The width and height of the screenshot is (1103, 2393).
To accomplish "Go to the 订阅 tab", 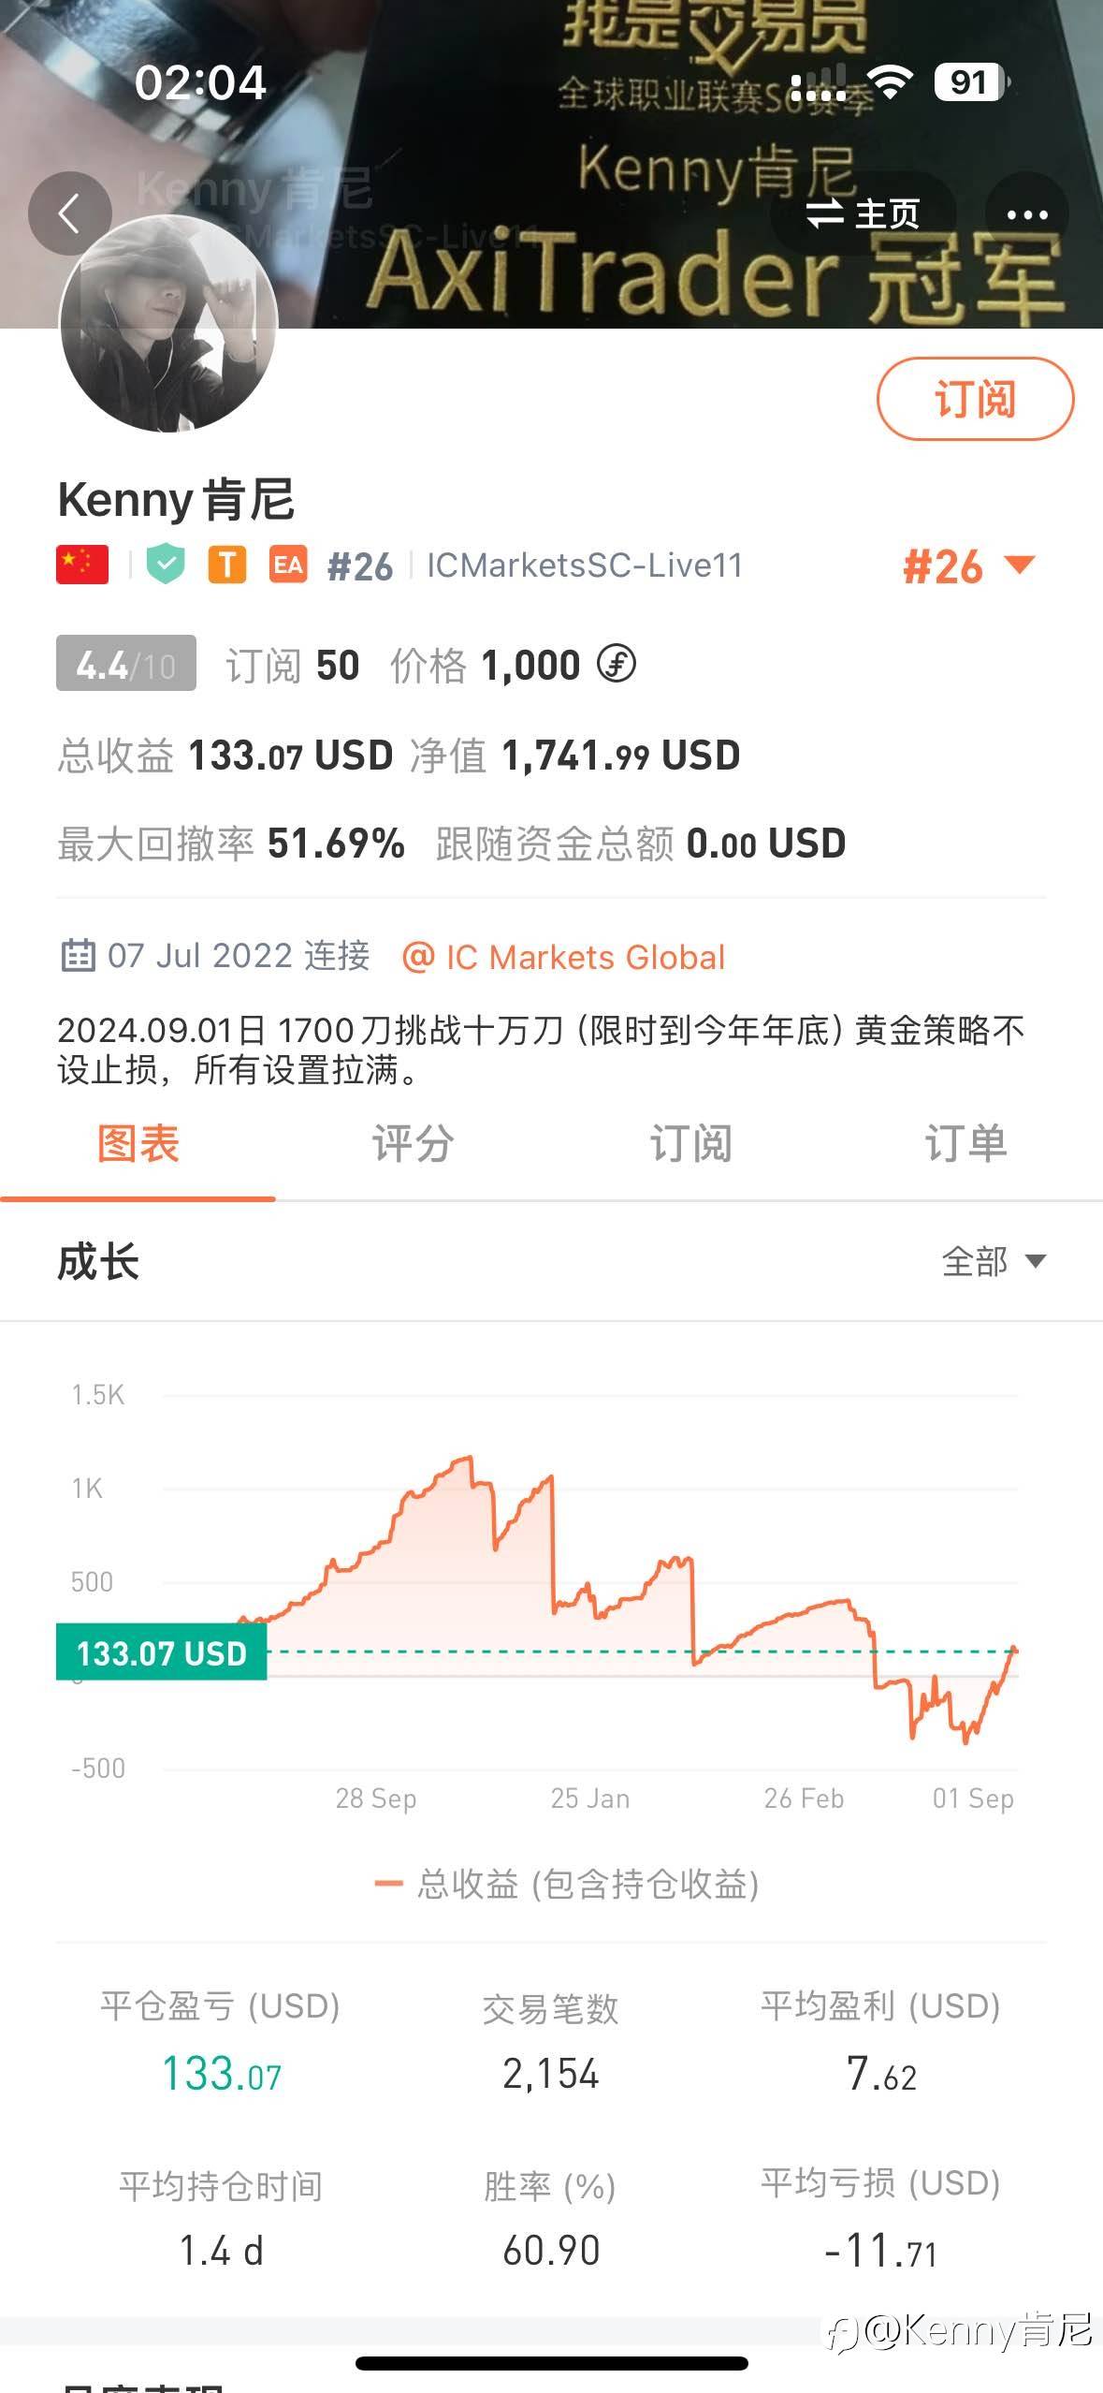I will (690, 1144).
